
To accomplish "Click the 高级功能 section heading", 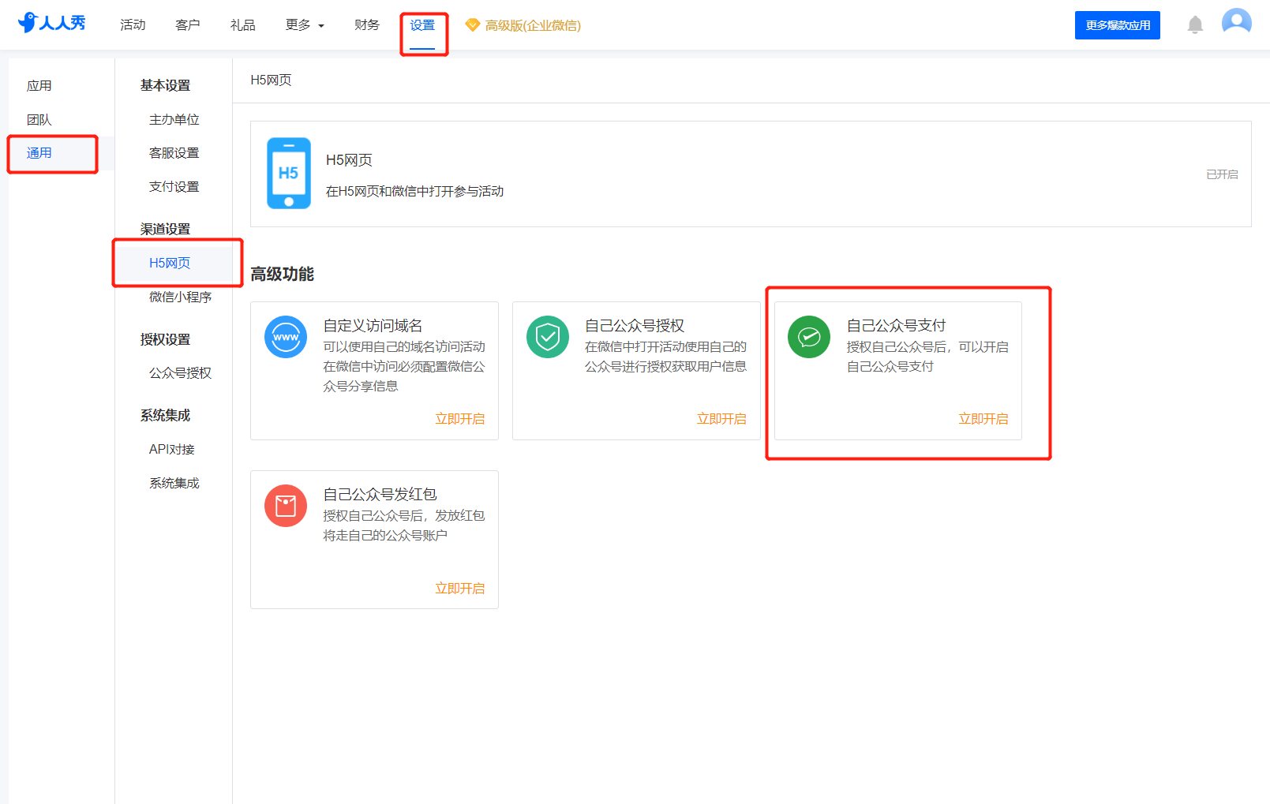I will tap(282, 274).
